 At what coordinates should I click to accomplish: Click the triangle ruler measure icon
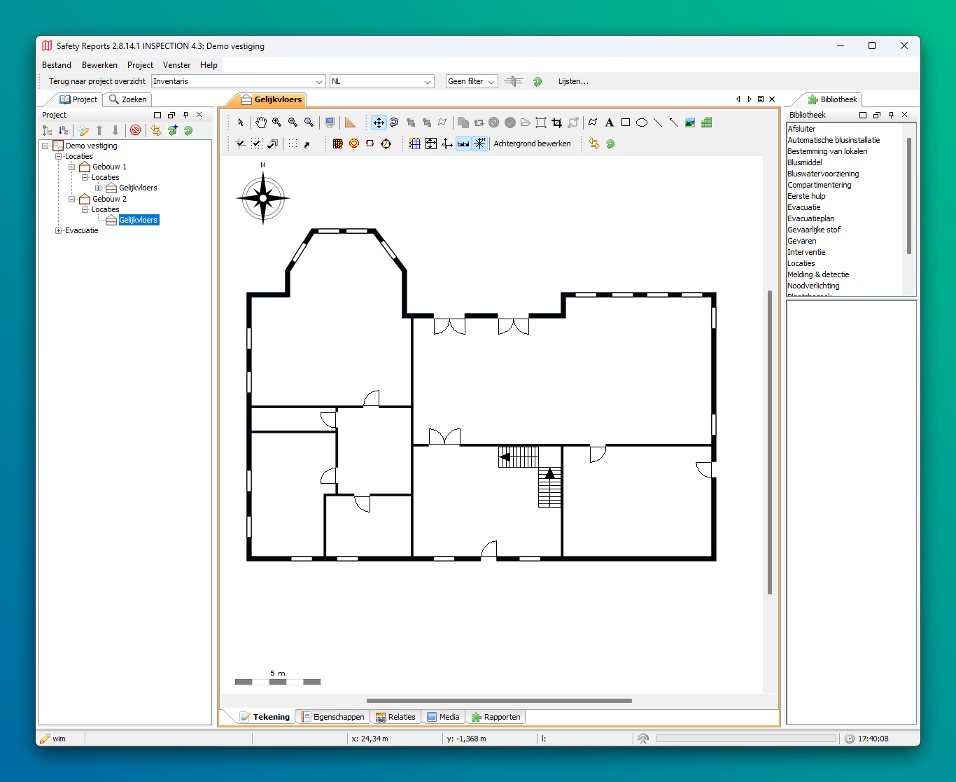click(351, 123)
